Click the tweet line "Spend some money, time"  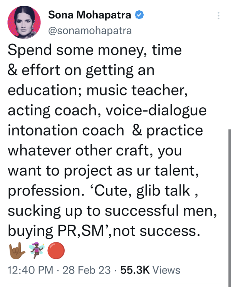(95, 50)
